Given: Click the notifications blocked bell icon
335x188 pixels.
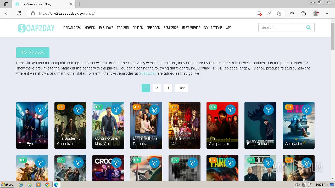Looking at the screenshot, I should (259, 13).
